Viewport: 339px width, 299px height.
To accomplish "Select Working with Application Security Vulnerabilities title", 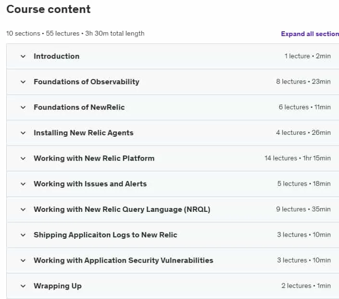I will click(124, 260).
